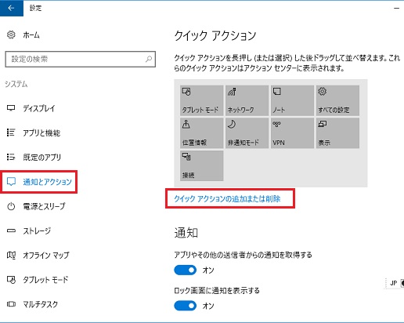The image size is (404, 323).
Task: Select 位置情報 quick action tile
Action: (x=201, y=133)
